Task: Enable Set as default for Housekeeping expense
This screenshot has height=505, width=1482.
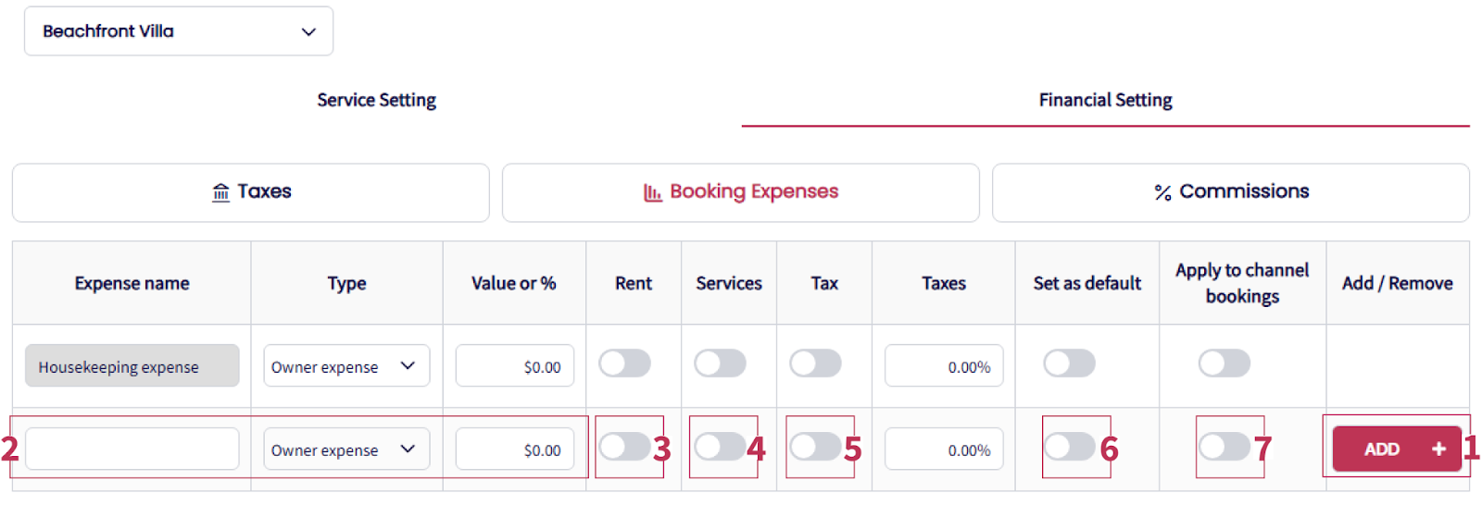Action: coord(1070,363)
